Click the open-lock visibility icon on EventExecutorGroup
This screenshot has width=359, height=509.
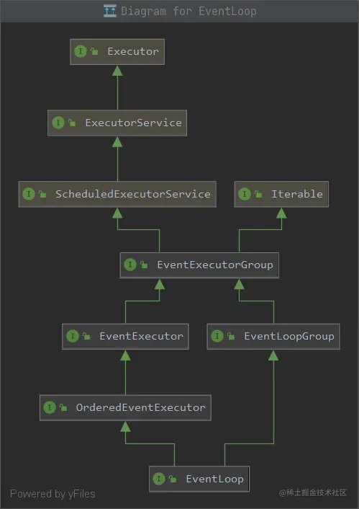click(x=144, y=265)
